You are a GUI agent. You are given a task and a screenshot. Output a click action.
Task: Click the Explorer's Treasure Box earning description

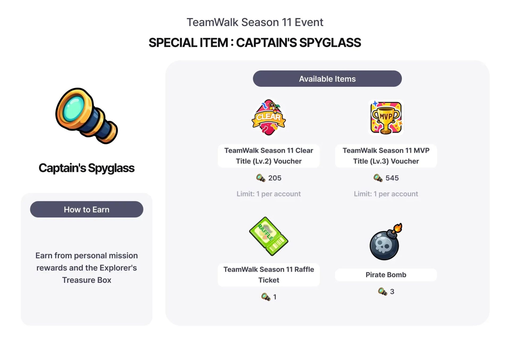pos(87,268)
